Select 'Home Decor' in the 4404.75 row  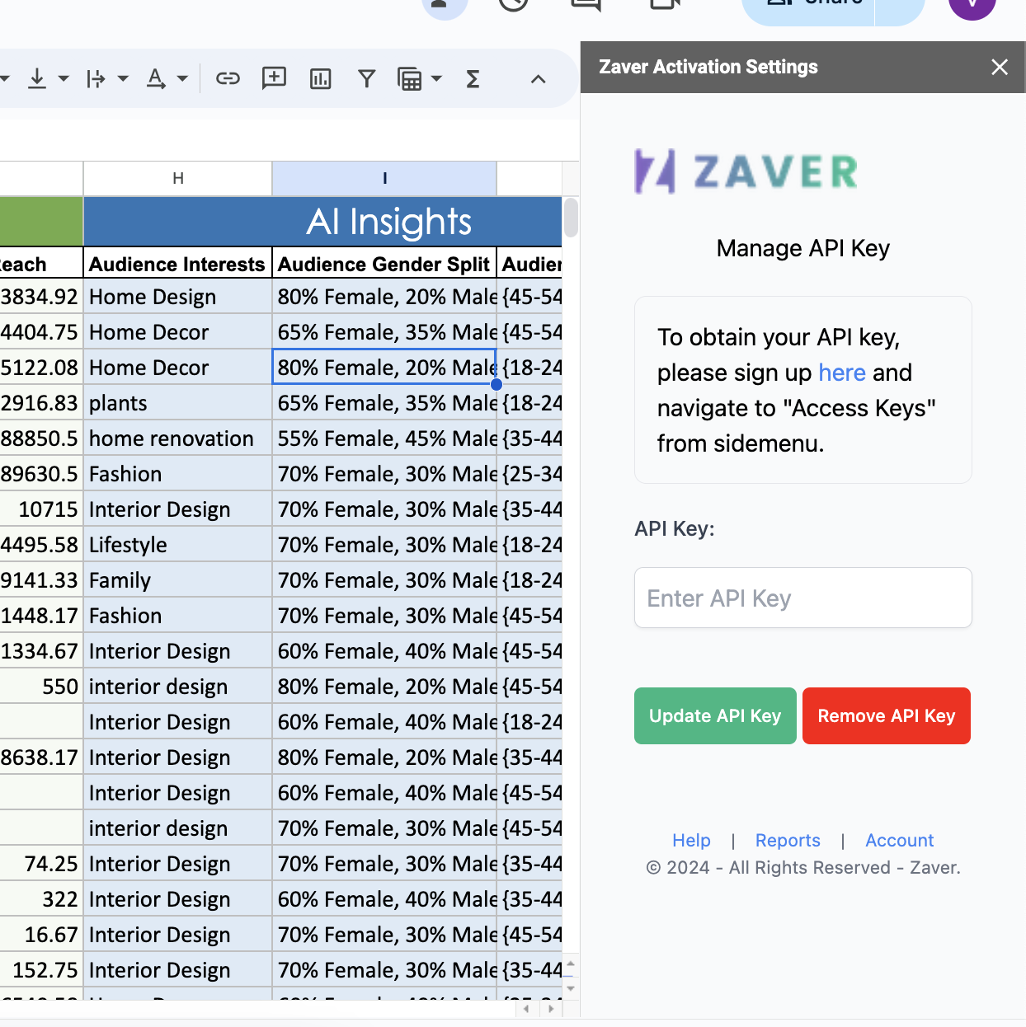pyautogui.click(x=177, y=332)
